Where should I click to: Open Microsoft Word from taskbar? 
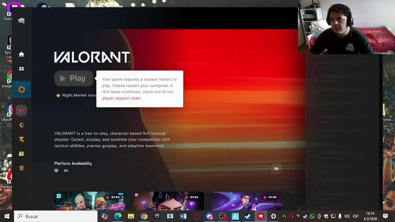pyautogui.click(x=183, y=216)
